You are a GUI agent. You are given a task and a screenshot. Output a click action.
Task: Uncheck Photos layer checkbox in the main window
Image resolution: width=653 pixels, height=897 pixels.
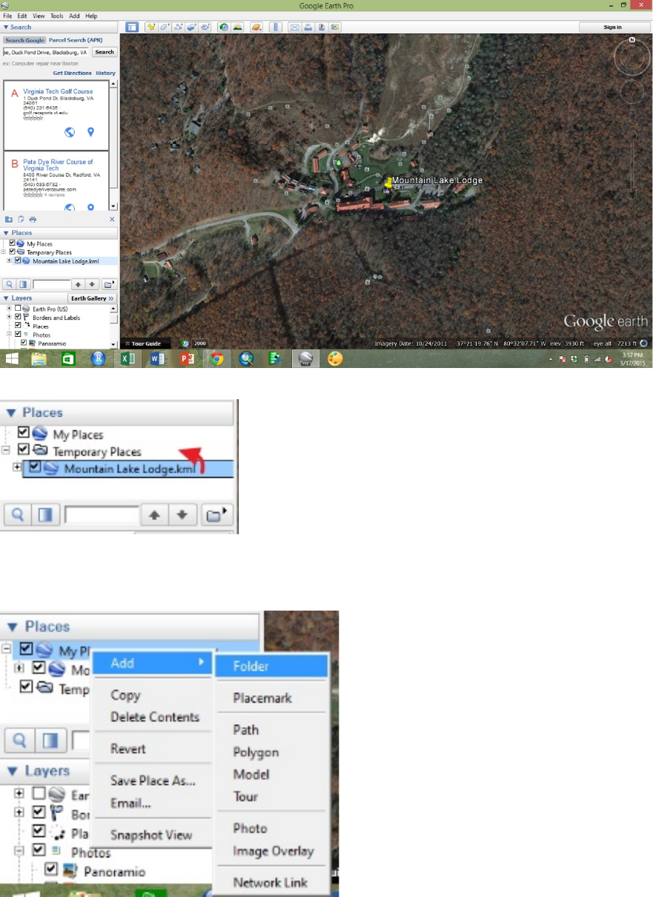[18, 334]
